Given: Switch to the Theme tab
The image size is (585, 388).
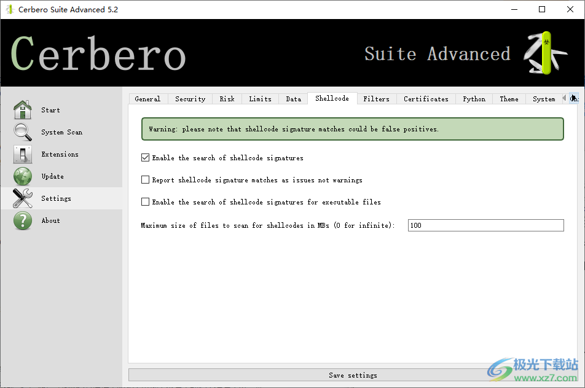Looking at the screenshot, I should click(x=509, y=99).
